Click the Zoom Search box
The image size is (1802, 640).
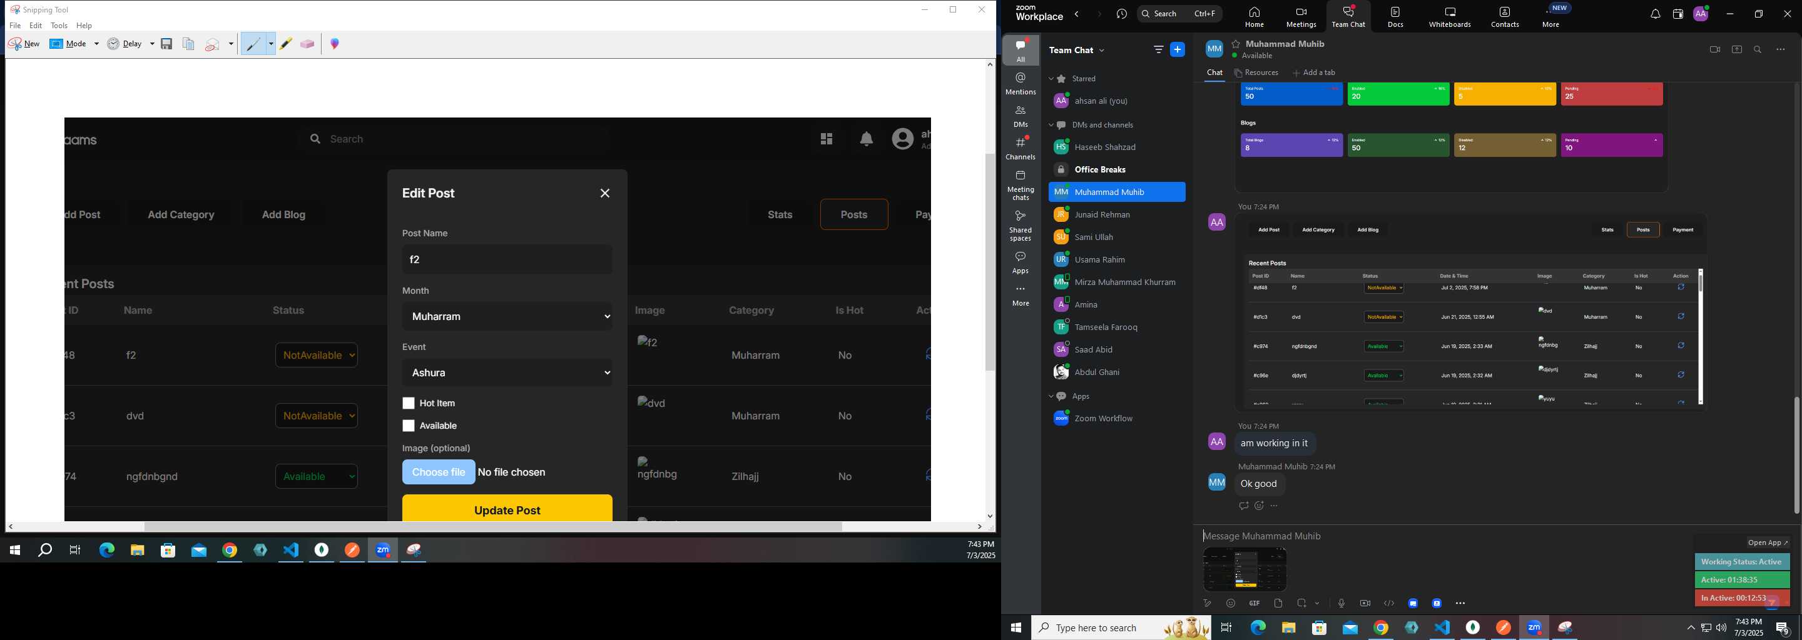[1179, 14]
